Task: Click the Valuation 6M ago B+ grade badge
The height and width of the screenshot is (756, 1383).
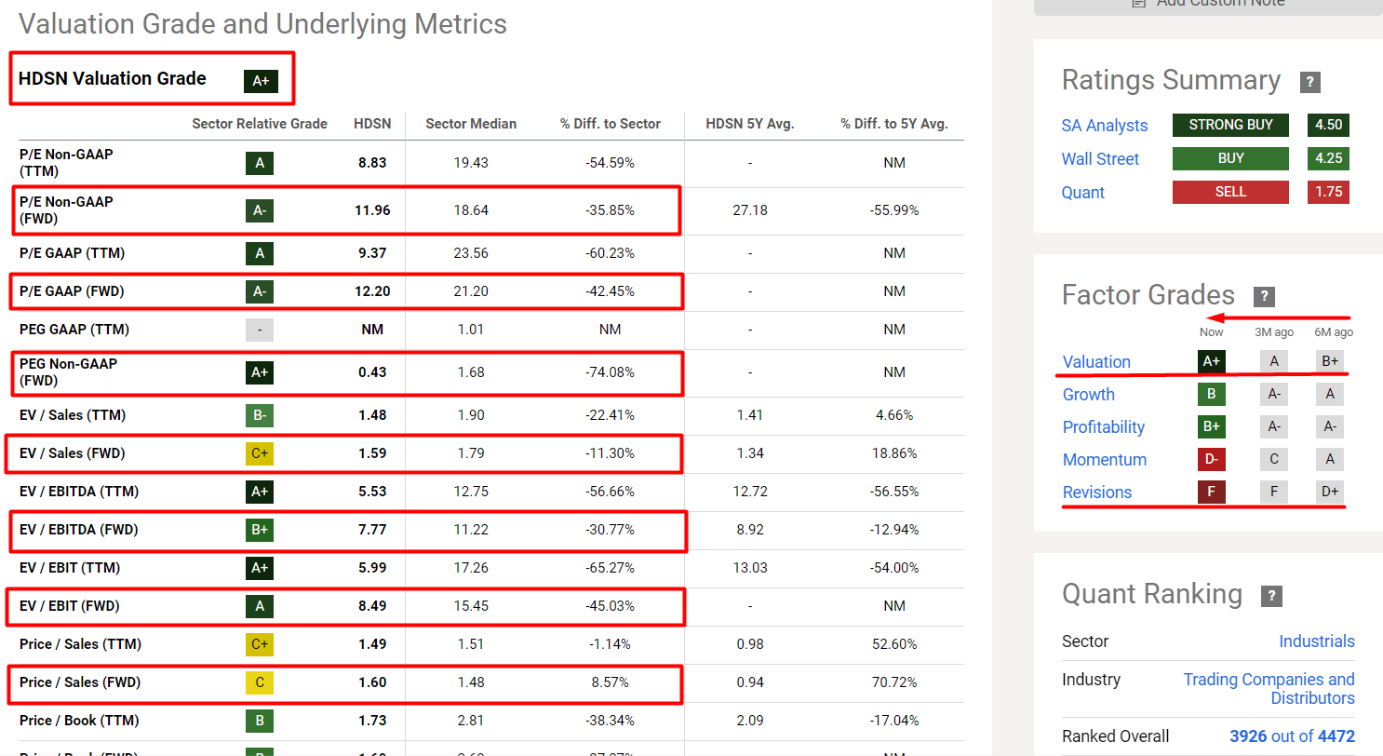Action: click(x=1330, y=361)
